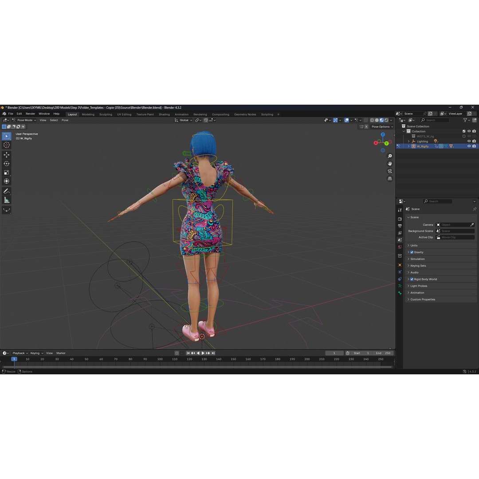
Task: Open the Output properties tab
Action: [x=400, y=226]
